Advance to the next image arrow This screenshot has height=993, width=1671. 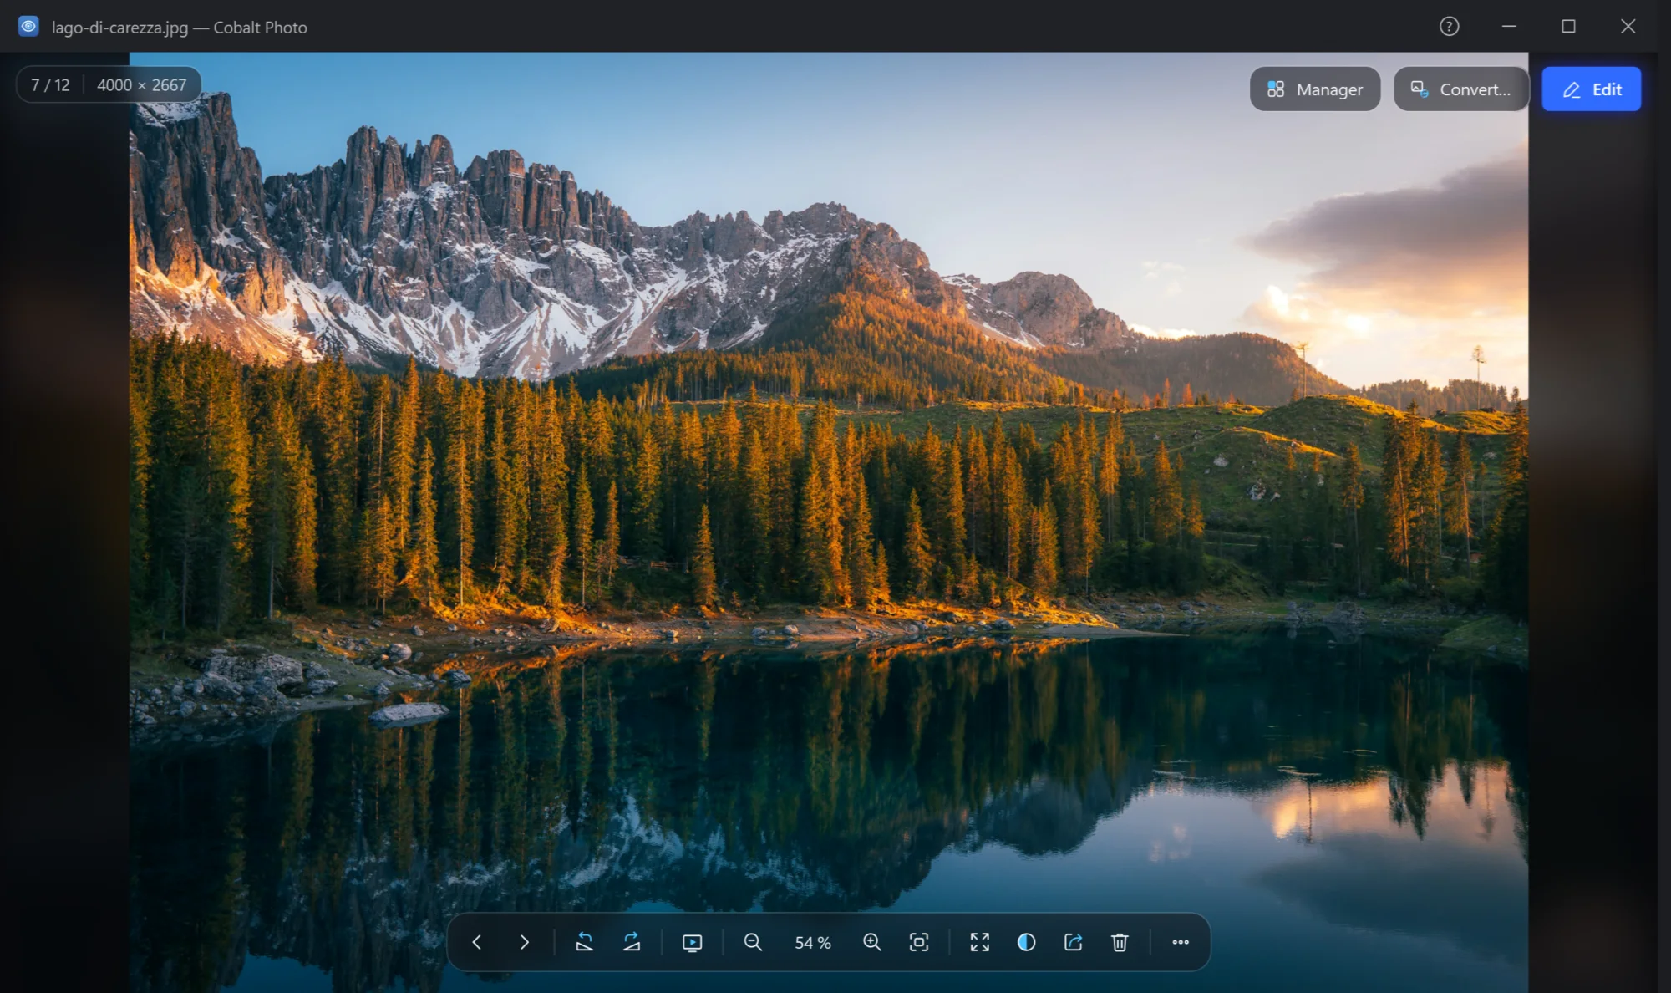pyautogui.click(x=524, y=942)
